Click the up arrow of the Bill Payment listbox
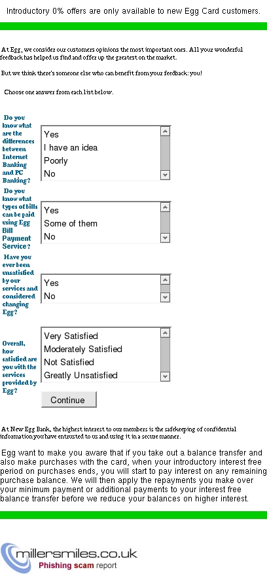This screenshot has width=267, height=574. pyautogui.click(x=165, y=207)
